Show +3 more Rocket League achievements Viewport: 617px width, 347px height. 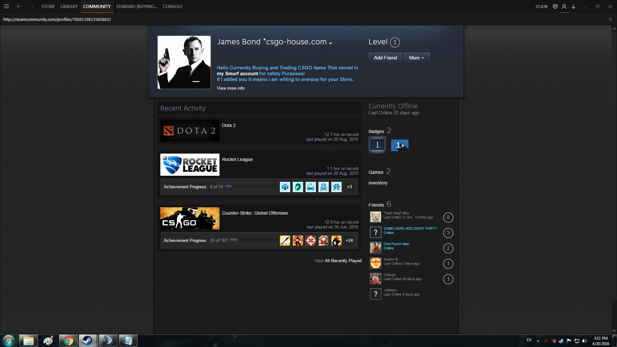click(349, 187)
